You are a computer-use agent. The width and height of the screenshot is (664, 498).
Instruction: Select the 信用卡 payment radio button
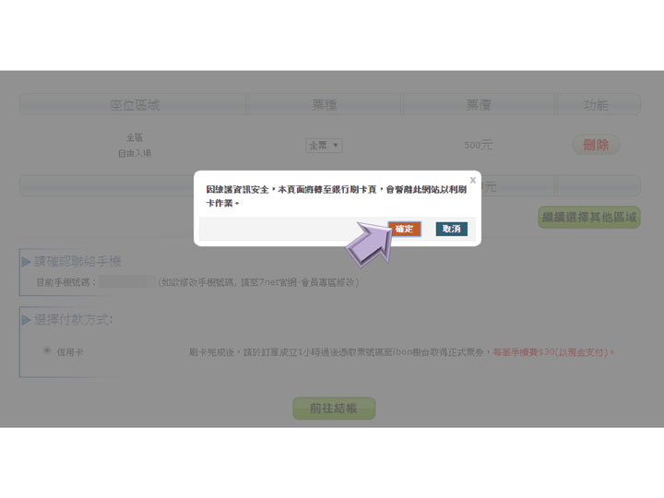click(x=47, y=350)
